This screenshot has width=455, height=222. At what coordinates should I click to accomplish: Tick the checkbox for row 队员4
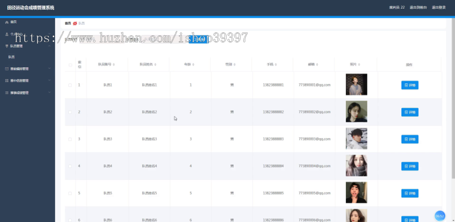click(x=70, y=166)
